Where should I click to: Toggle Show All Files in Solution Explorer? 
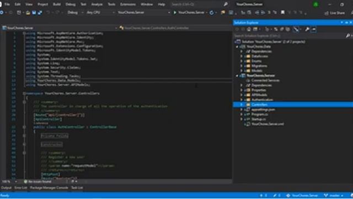coord(288,29)
